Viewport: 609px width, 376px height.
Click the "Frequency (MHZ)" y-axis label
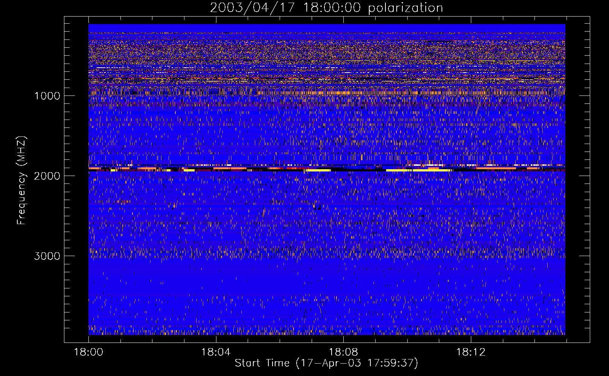point(21,180)
